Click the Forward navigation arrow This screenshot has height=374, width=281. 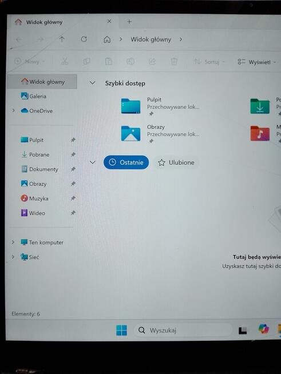[x=40, y=39]
